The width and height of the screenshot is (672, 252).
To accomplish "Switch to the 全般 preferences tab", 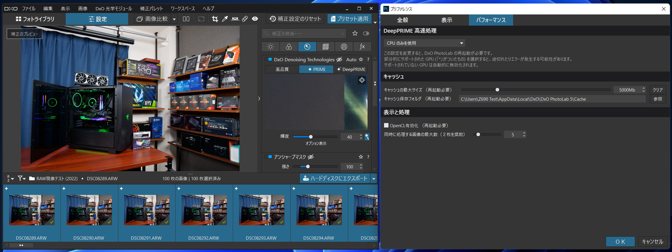I will pyautogui.click(x=403, y=20).
